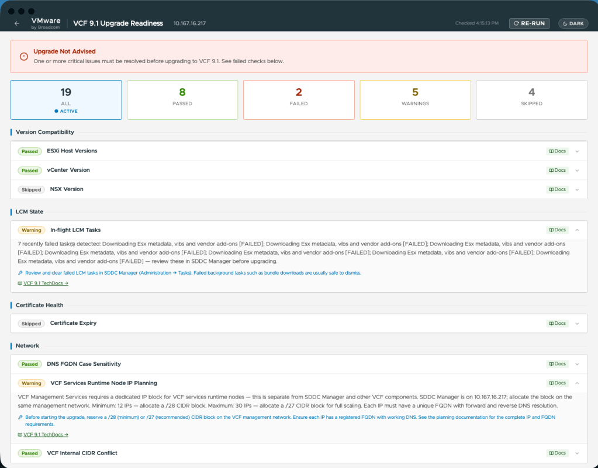Open Docs for VCF Services Runtime Node IP Planning
Viewport: 598px width, 468px height.
point(557,383)
